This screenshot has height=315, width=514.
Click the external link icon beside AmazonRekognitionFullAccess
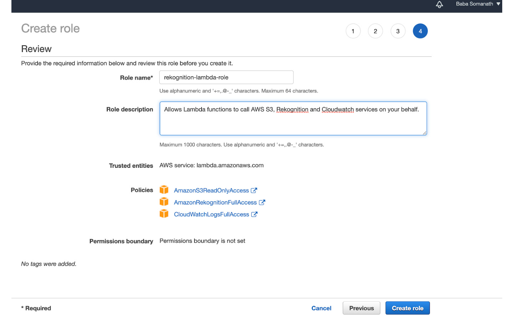[x=262, y=202]
